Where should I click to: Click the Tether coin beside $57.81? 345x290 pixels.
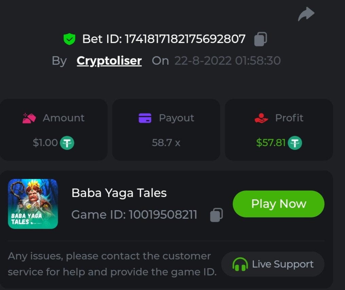295,143
